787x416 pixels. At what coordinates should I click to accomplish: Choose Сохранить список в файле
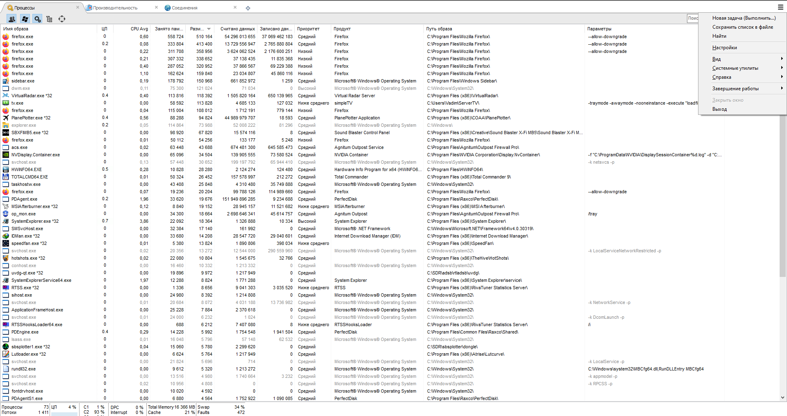[743, 27]
